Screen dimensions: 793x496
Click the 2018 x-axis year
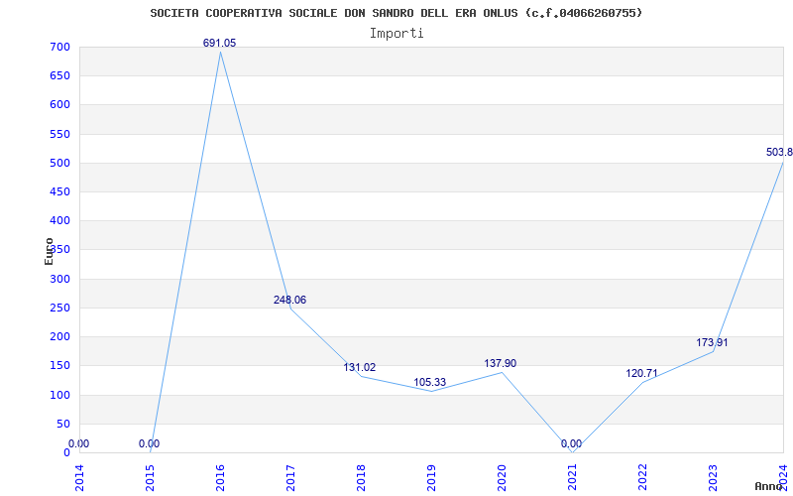coord(361,477)
